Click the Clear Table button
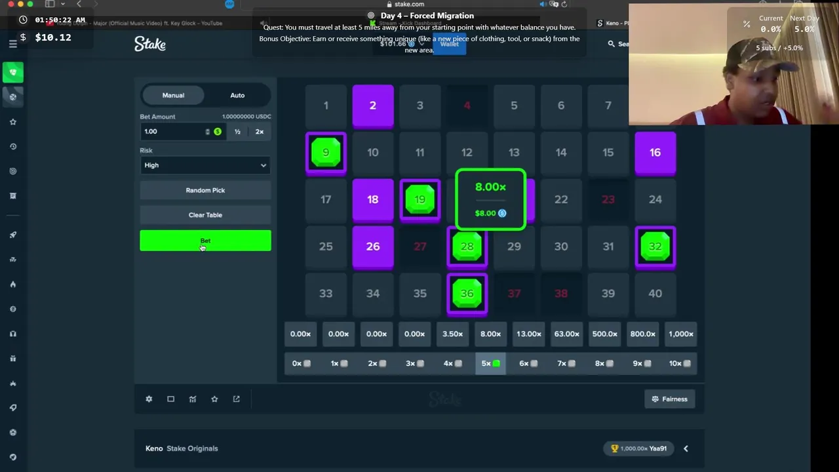The image size is (839, 472). pos(205,215)
